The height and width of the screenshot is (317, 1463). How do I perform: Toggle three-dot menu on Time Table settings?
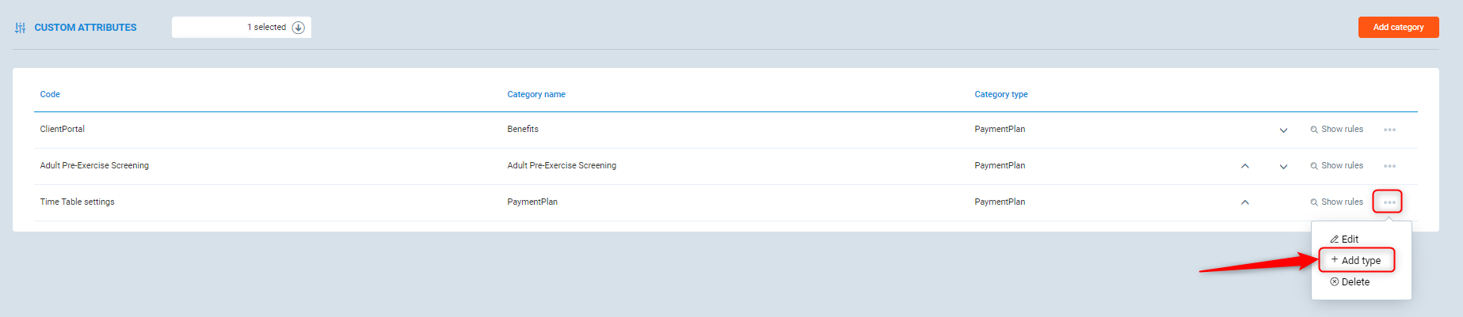[1389, 202]
